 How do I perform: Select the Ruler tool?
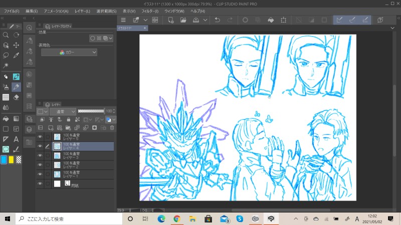pos(6,139)
